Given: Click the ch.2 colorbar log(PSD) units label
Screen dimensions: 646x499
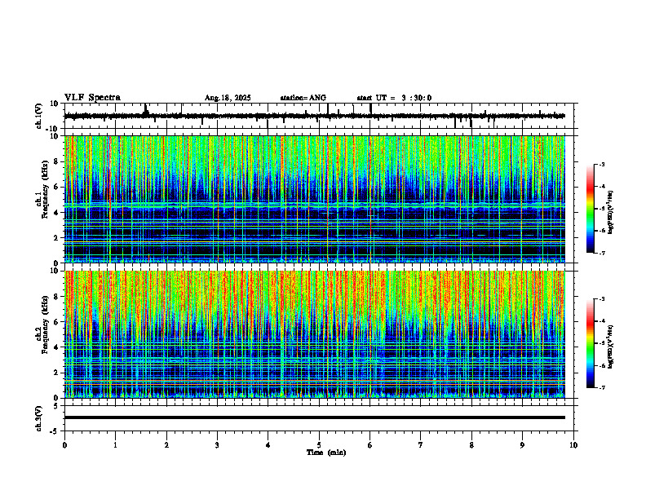Looking at the screenshot, I should [611, 347].
